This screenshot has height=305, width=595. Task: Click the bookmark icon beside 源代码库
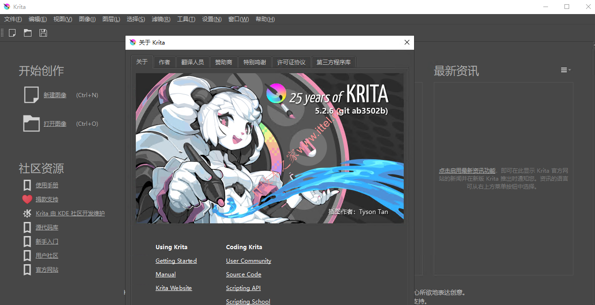point(27,228)
